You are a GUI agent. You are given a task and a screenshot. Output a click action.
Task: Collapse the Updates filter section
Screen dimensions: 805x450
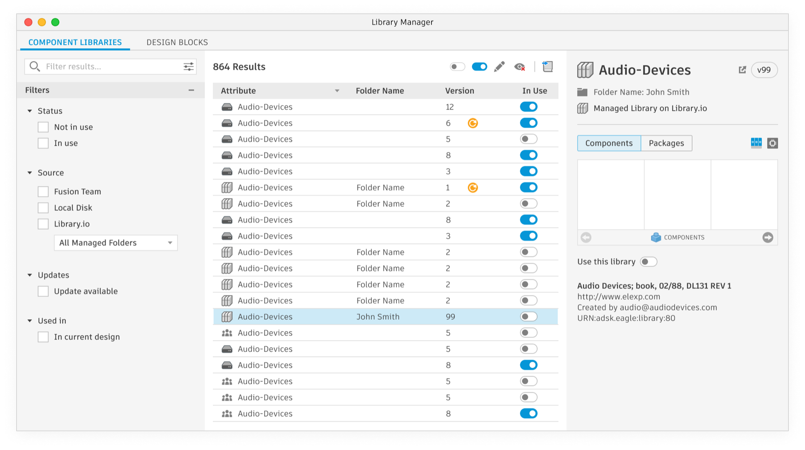pyautogui.click(x=30, y=275)
